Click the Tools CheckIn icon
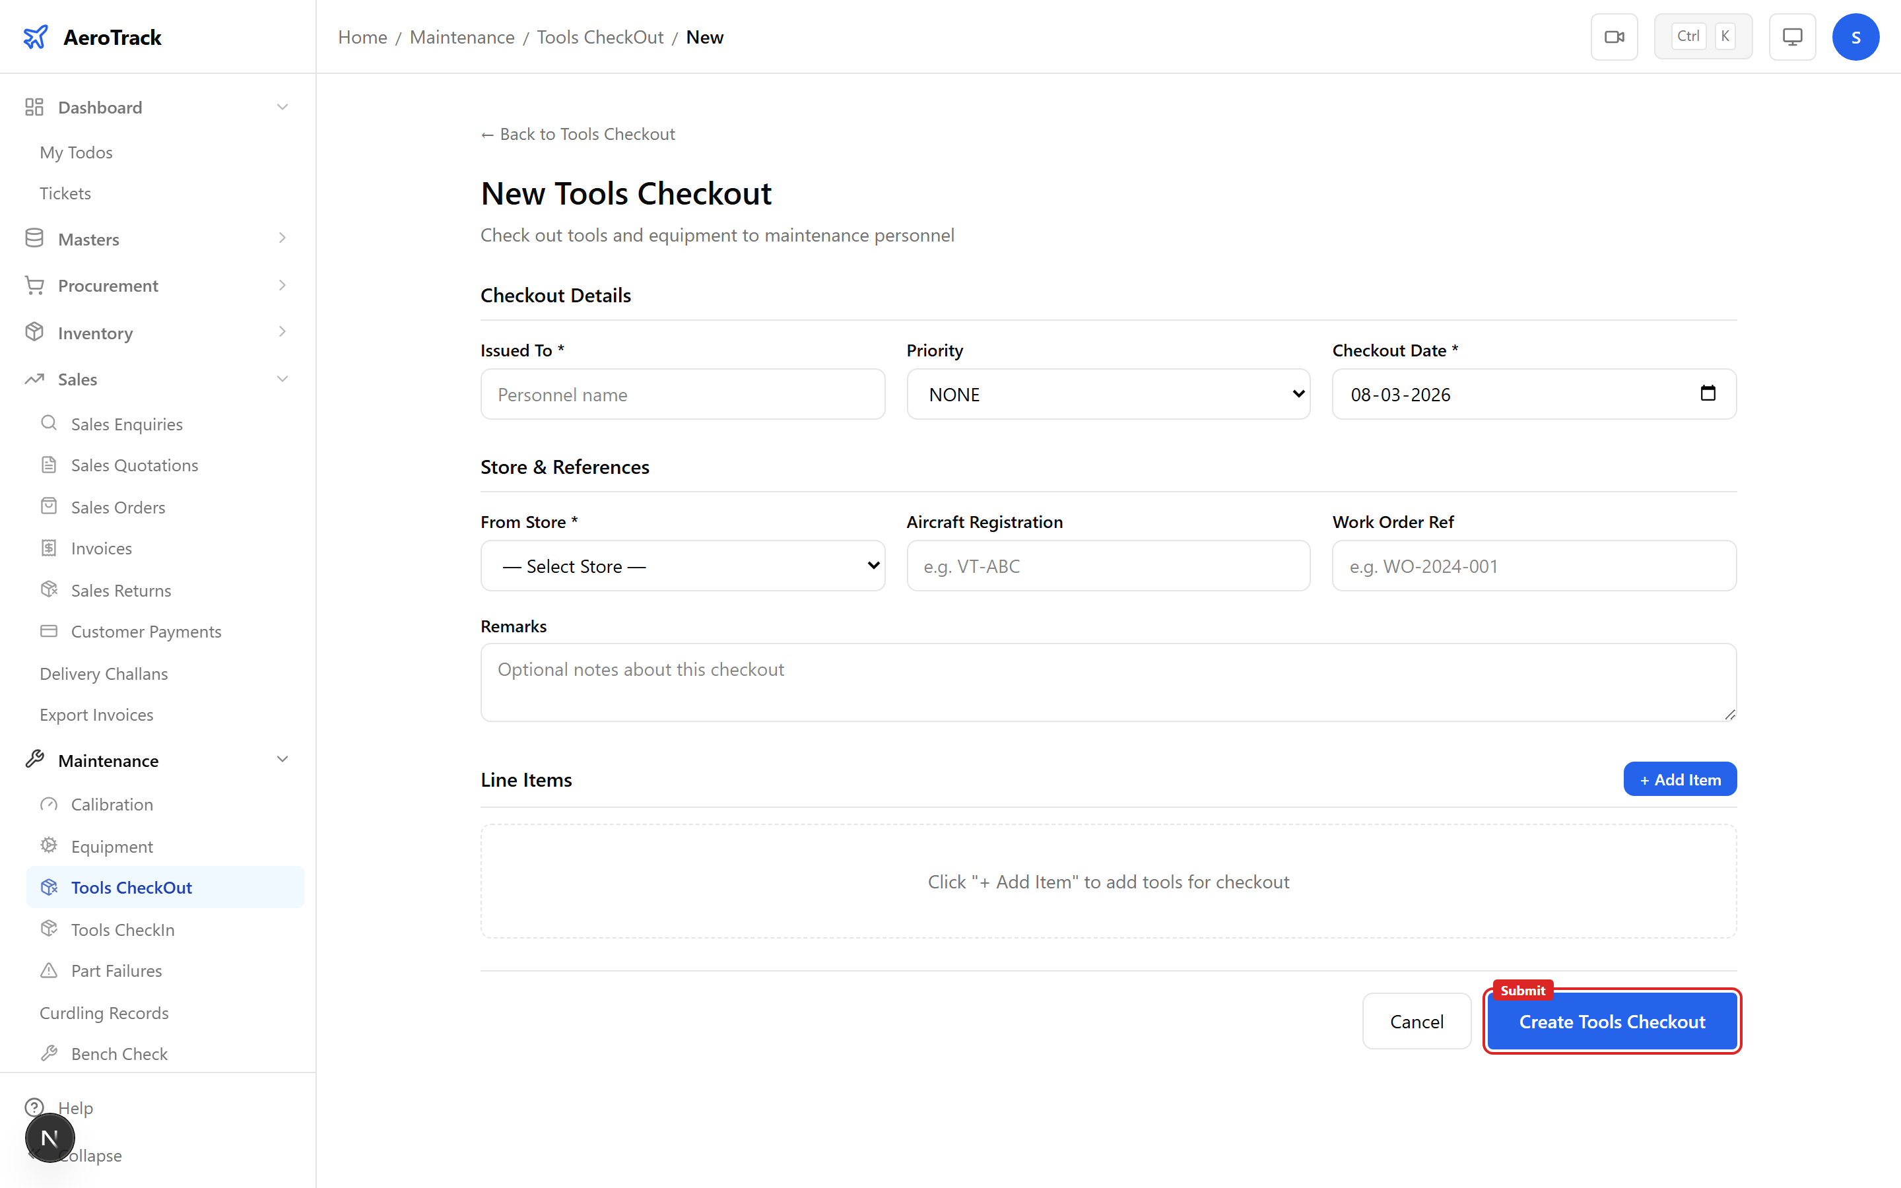 (x=49, y=929)
